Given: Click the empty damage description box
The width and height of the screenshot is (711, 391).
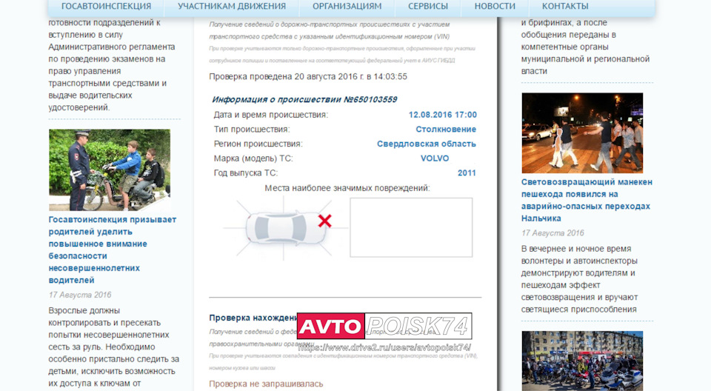Looking at the screenshot, I should [411, 227].
